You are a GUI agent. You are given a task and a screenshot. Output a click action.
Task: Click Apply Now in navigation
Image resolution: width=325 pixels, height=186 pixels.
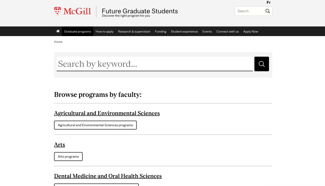tap(251, 32)
